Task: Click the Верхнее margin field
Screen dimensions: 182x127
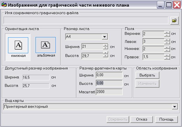Action: pyautogui.click(x=153, y=34)
